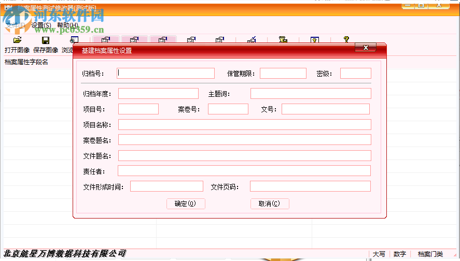Click the key toolbar icon beside the question mark
The width and height of the screenshot is (460, 261).
[x=314, y=40]
